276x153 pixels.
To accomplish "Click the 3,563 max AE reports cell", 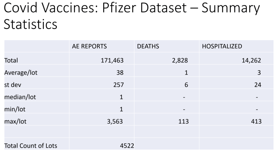I will (x=113, y=121).
